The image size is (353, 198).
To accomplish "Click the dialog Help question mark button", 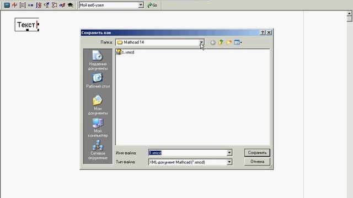I will [263, 32].
